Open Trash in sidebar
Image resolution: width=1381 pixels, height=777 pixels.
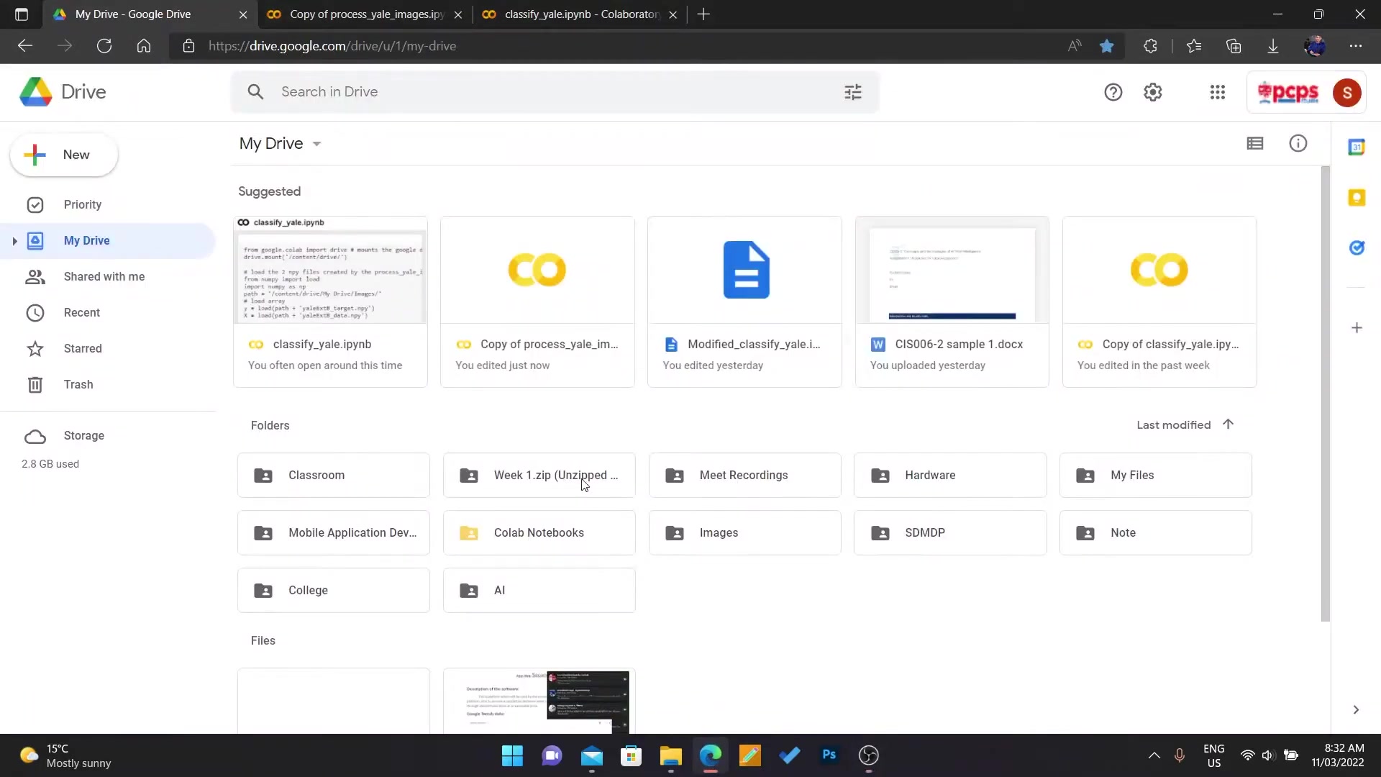(108, 385)
